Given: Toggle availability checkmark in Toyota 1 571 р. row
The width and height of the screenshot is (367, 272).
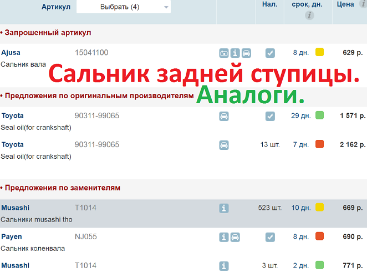Looking at the screenshot, I should 270,116.
